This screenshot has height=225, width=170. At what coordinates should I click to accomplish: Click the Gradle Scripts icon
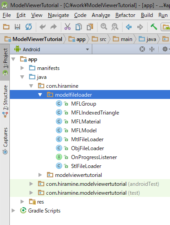coord(23,211)
